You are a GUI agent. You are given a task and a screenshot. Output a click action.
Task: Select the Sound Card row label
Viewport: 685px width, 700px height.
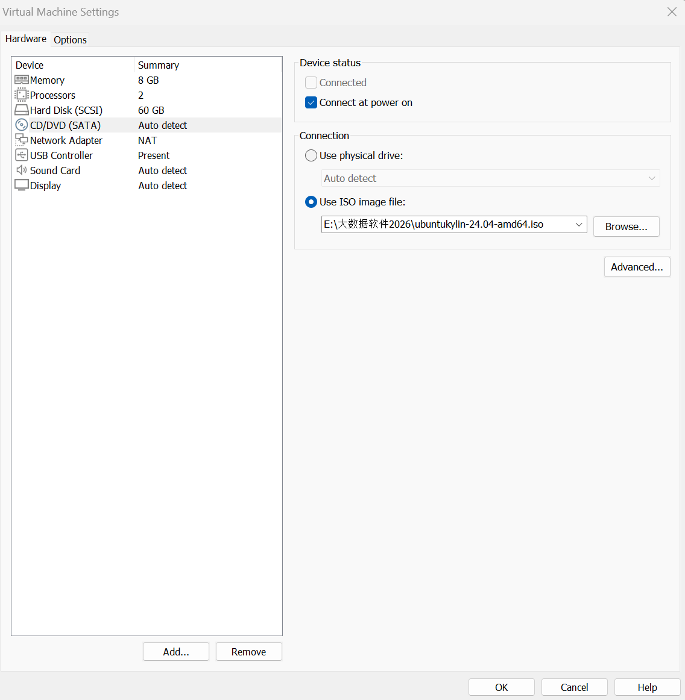(55, 170)
